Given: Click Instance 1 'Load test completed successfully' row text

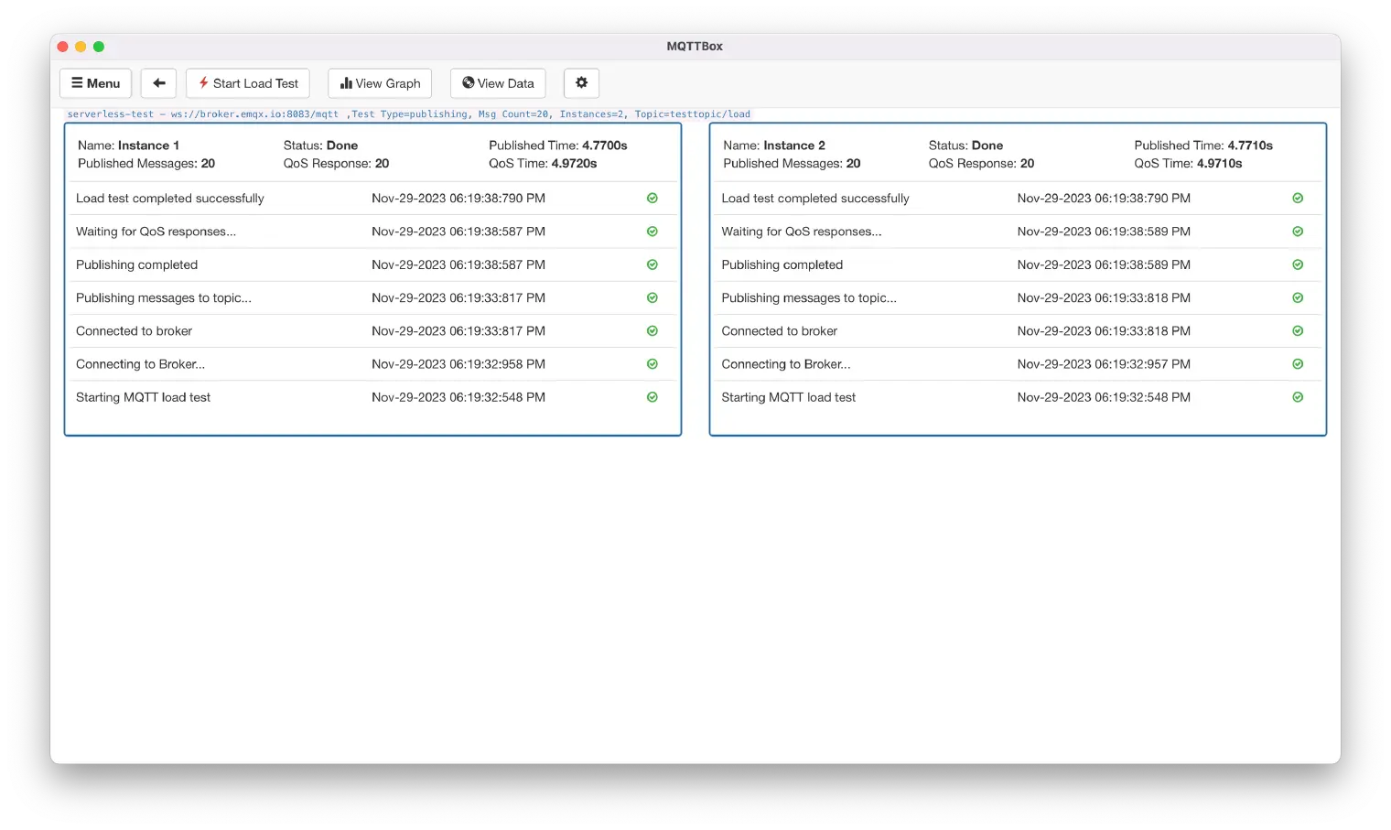Looking at the screenshot, I should (170, 199).
